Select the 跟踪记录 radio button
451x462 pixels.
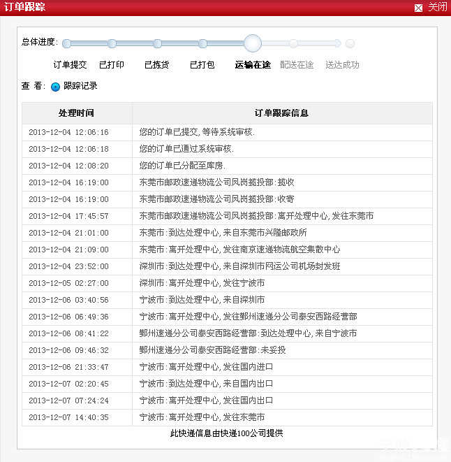click(56, 87)
